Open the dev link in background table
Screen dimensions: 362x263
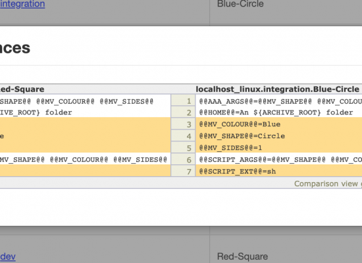point(8,256)
